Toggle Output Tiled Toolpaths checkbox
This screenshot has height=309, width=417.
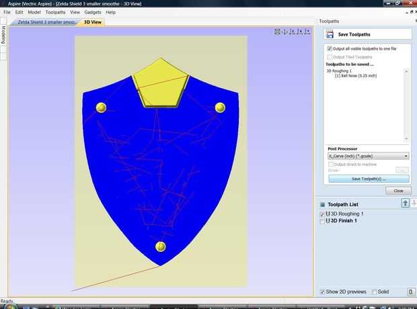tap(330, 57)
